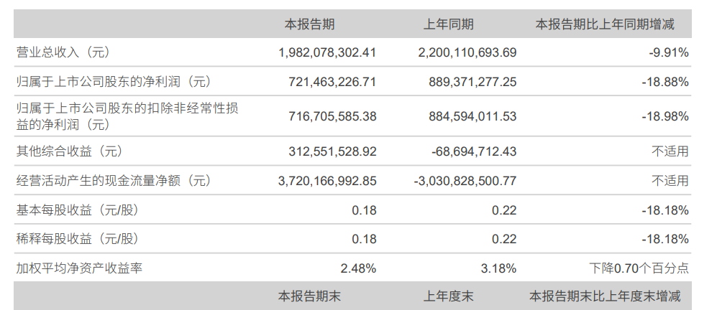
Task: Click the -9.91% change cell
Action: [x=669, y=52]
